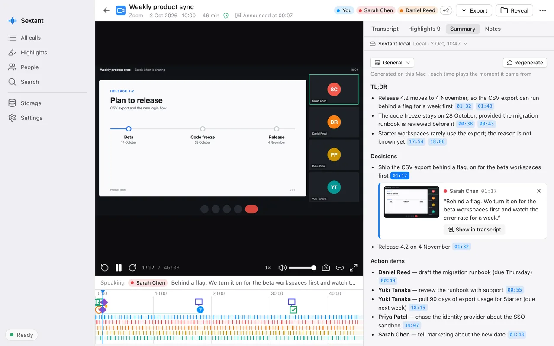
Task: Copy link with the chain icon
Action: tap(340, 268)
